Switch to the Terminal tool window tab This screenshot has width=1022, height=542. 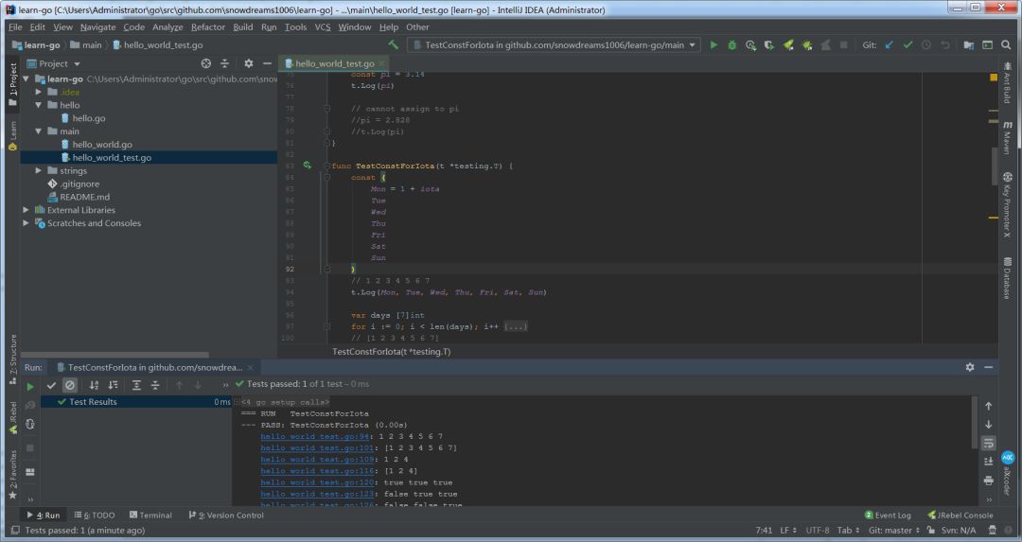click(150, 516)
